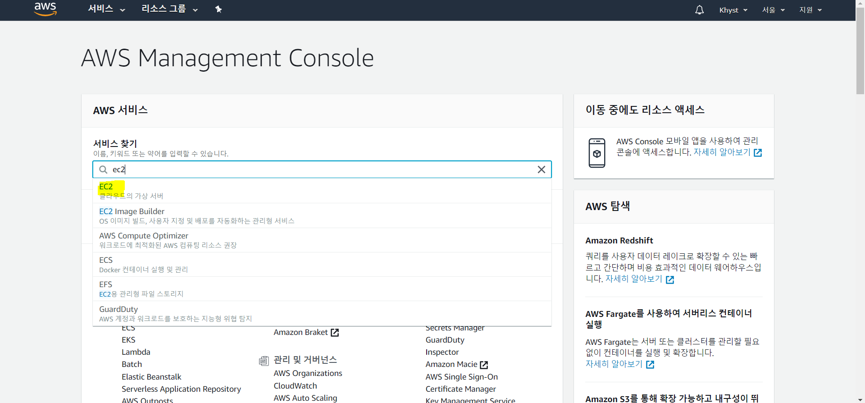Click into the service search input field
Image resolution: width=865 pixels, height=403 pixels.
click(x=322, y=169)
